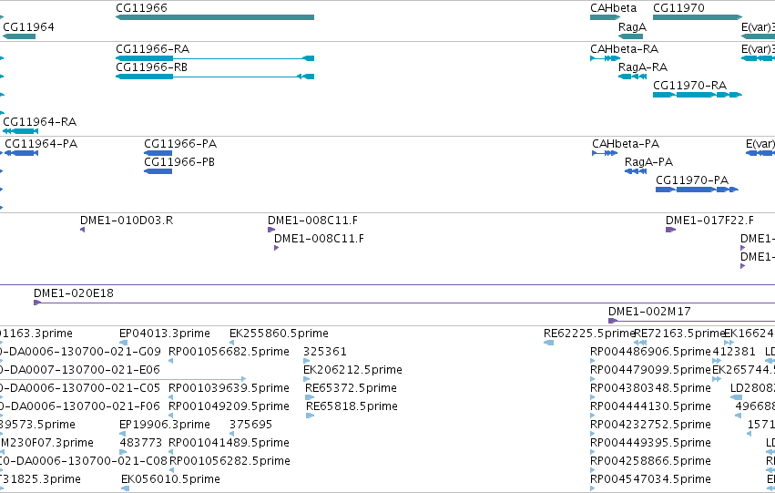This screenshot has width=775, height=493.
Task: Select the RP001056682.5prime label
Action: coord(229,352)
